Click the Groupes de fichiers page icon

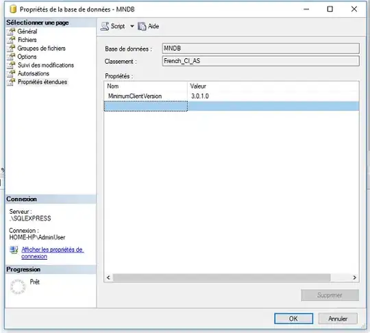point(11,49)
